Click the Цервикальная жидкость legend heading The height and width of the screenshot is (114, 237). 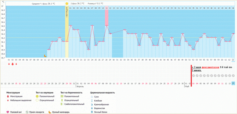(x=102, y=93)
